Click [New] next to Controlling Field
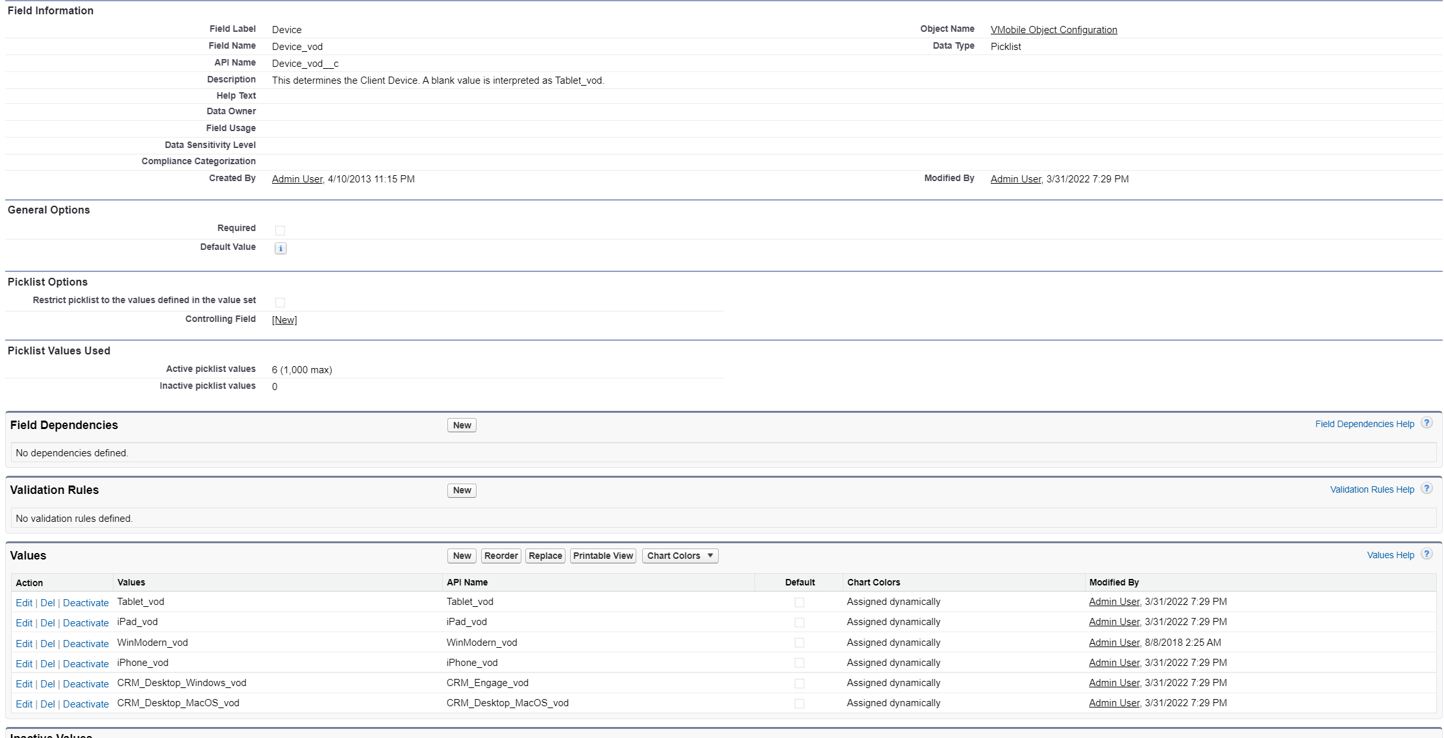This screenshot has width=1444, height=738. [x=284, y=319]
